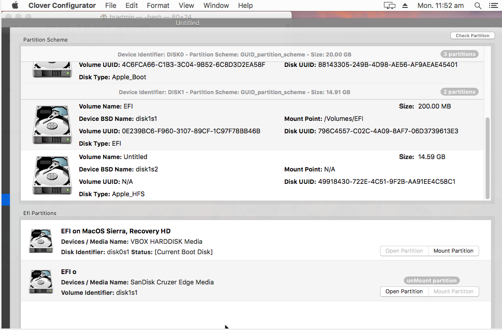Click VBOX HARDDISK Media name text
502x330 pixels.
pyautogui.click(x=166, y=241)
